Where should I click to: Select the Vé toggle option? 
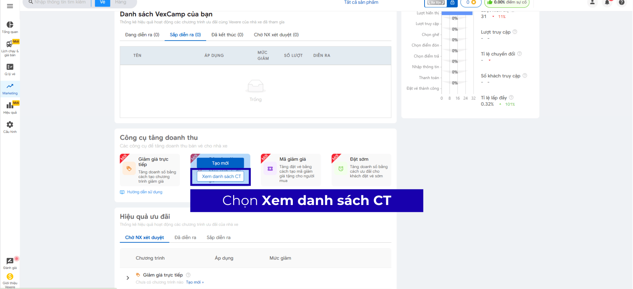(x=102, y=2)
